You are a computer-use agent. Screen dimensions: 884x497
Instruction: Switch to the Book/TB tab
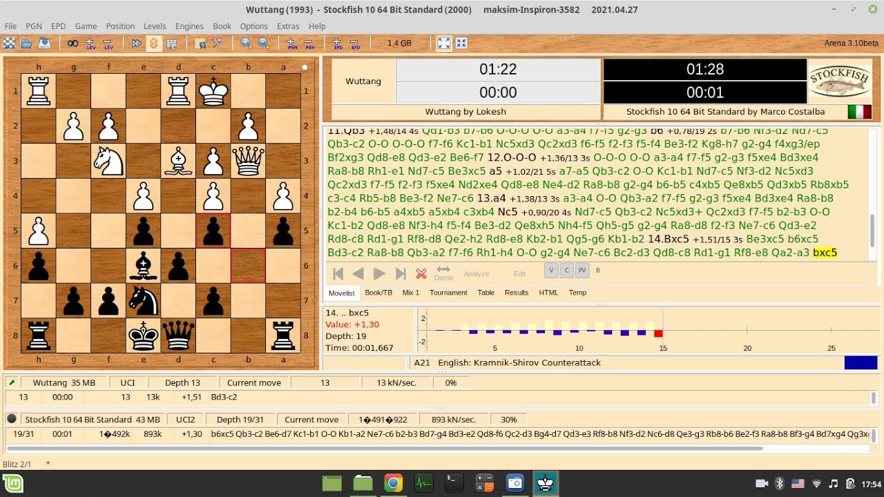378,293
